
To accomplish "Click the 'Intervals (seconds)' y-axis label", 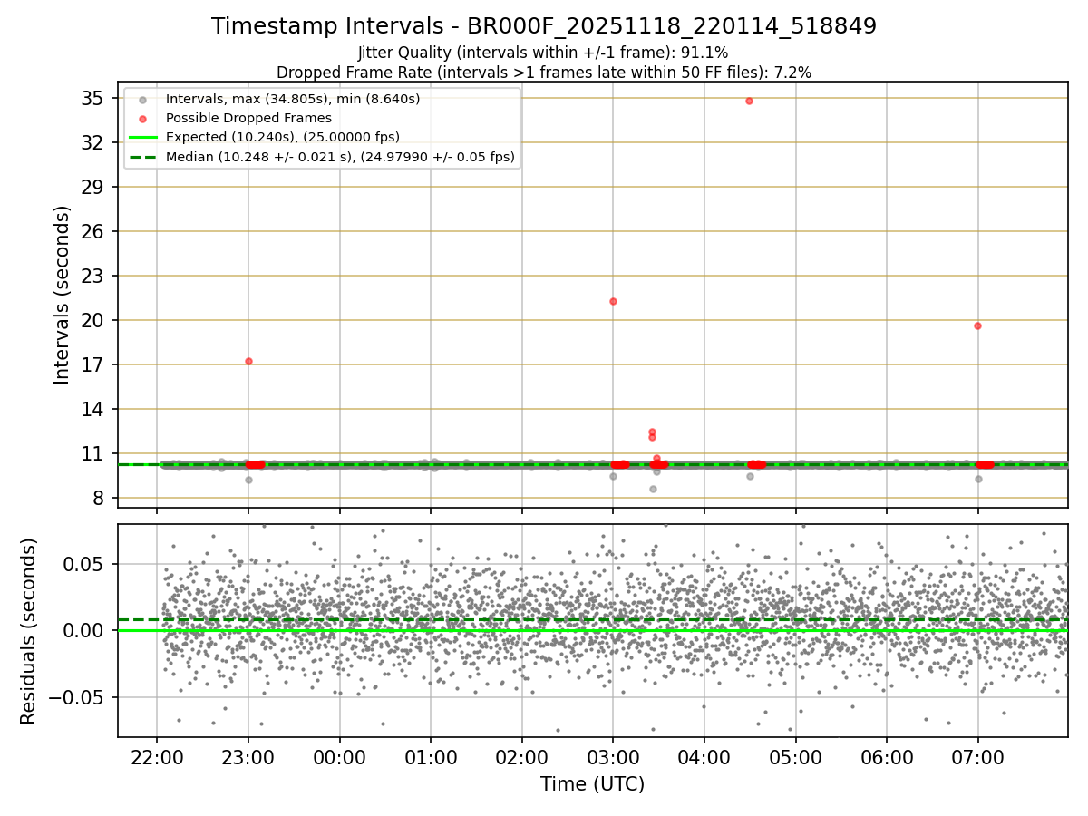I will pyautogui.click(x=63, y=295).
